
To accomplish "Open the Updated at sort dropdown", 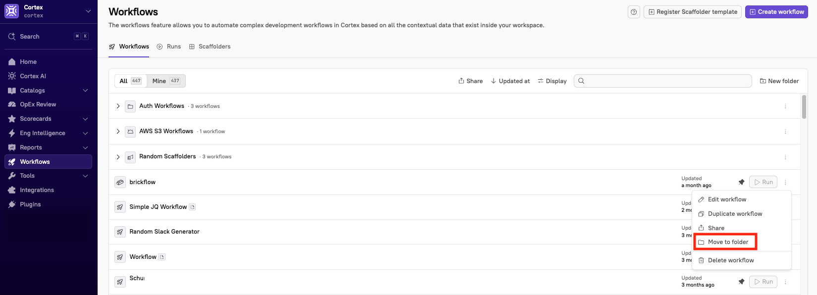I will click(x=510, y=81).
